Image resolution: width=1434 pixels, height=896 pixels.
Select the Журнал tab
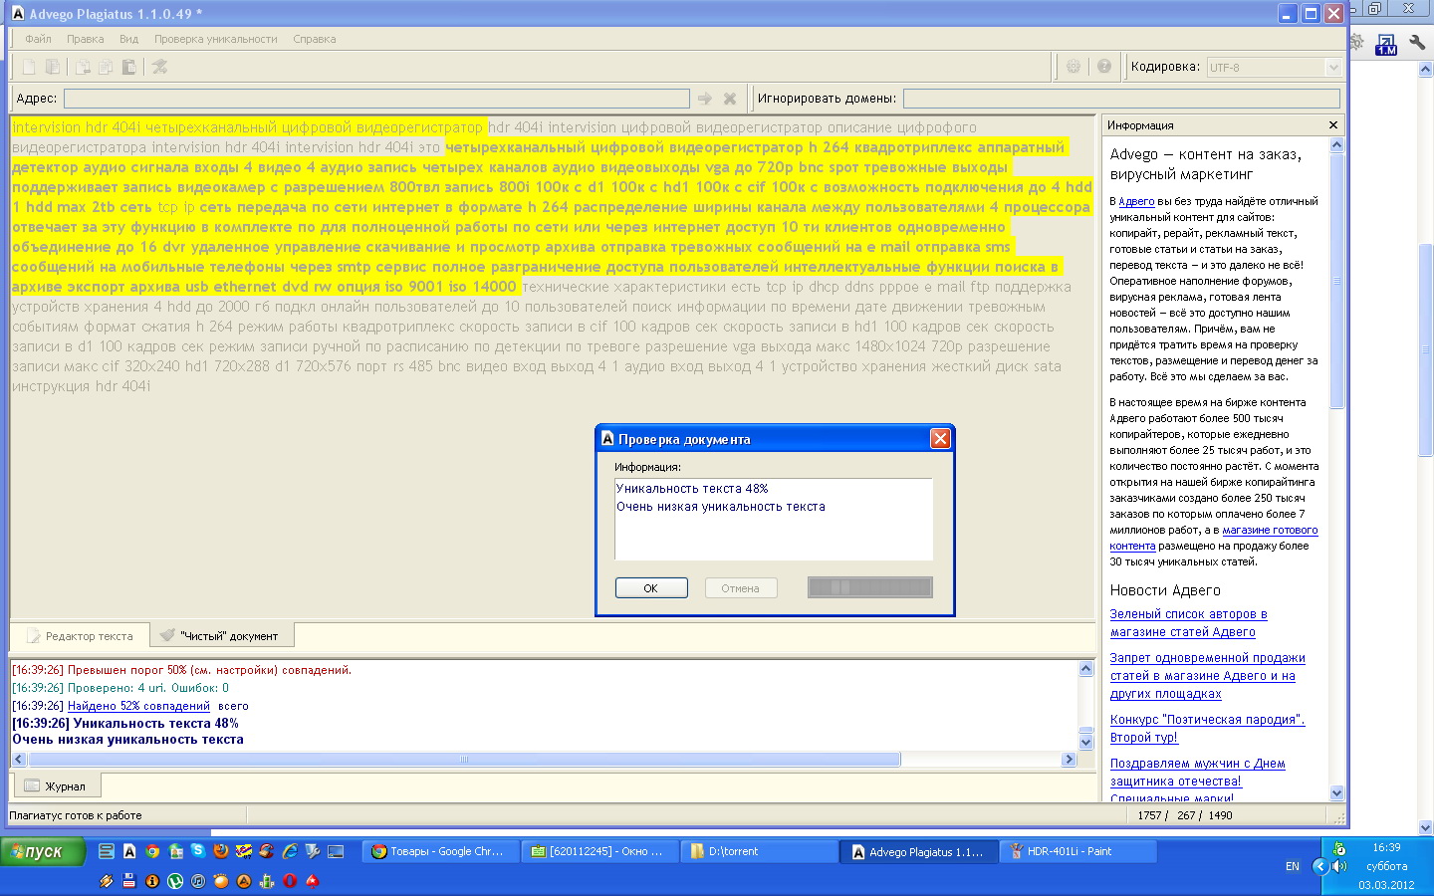pos(56,786)
